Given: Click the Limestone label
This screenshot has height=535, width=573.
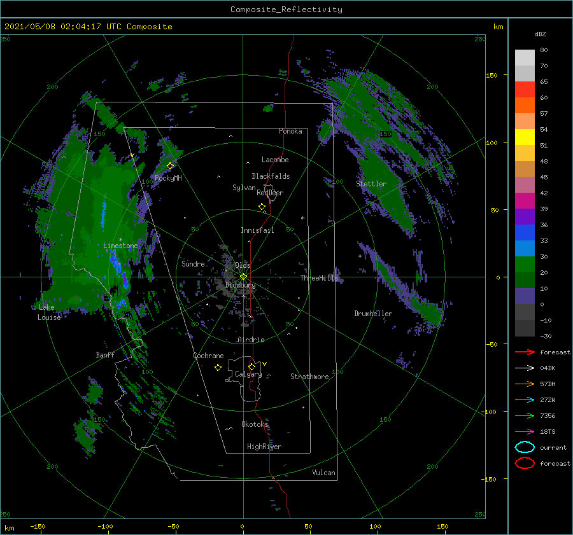Looking at the screenshot, I should 120,246.
